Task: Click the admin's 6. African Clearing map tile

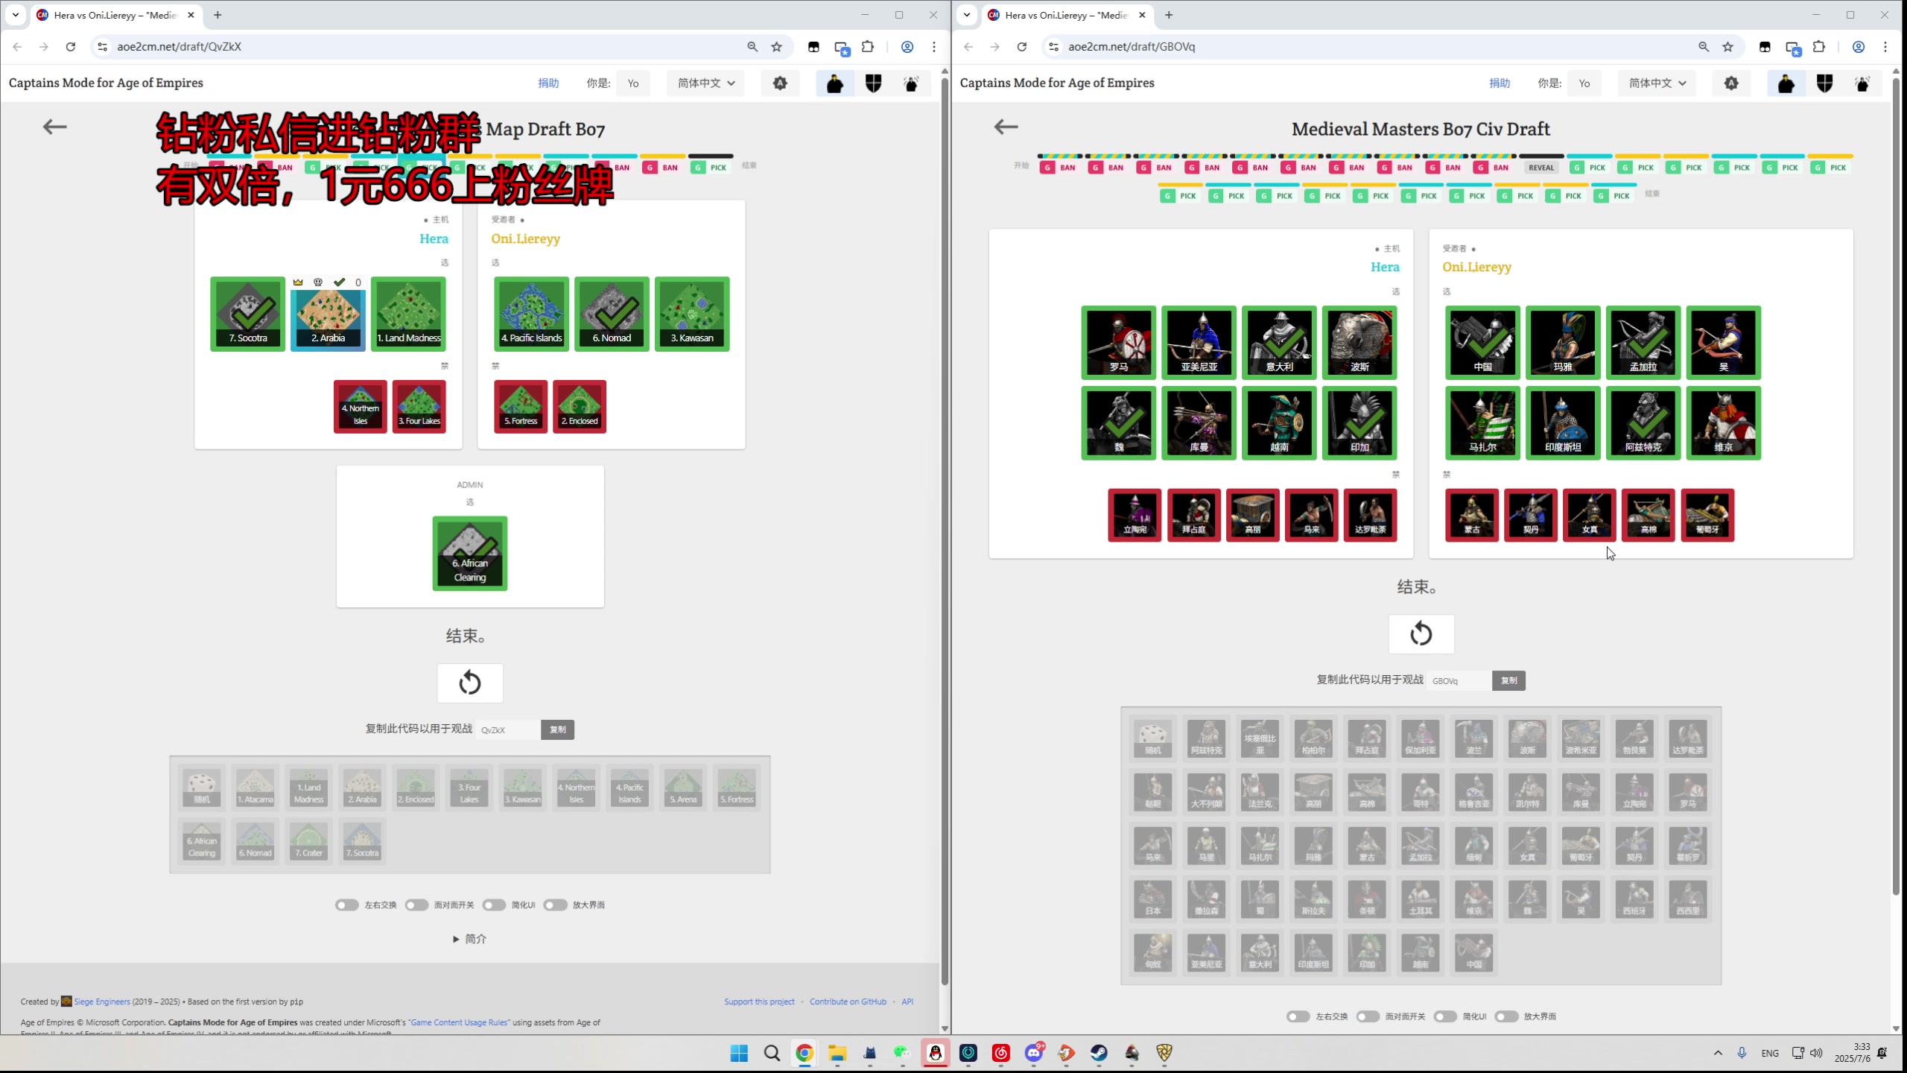Action: pyautogui.click(x=470, y=554)
